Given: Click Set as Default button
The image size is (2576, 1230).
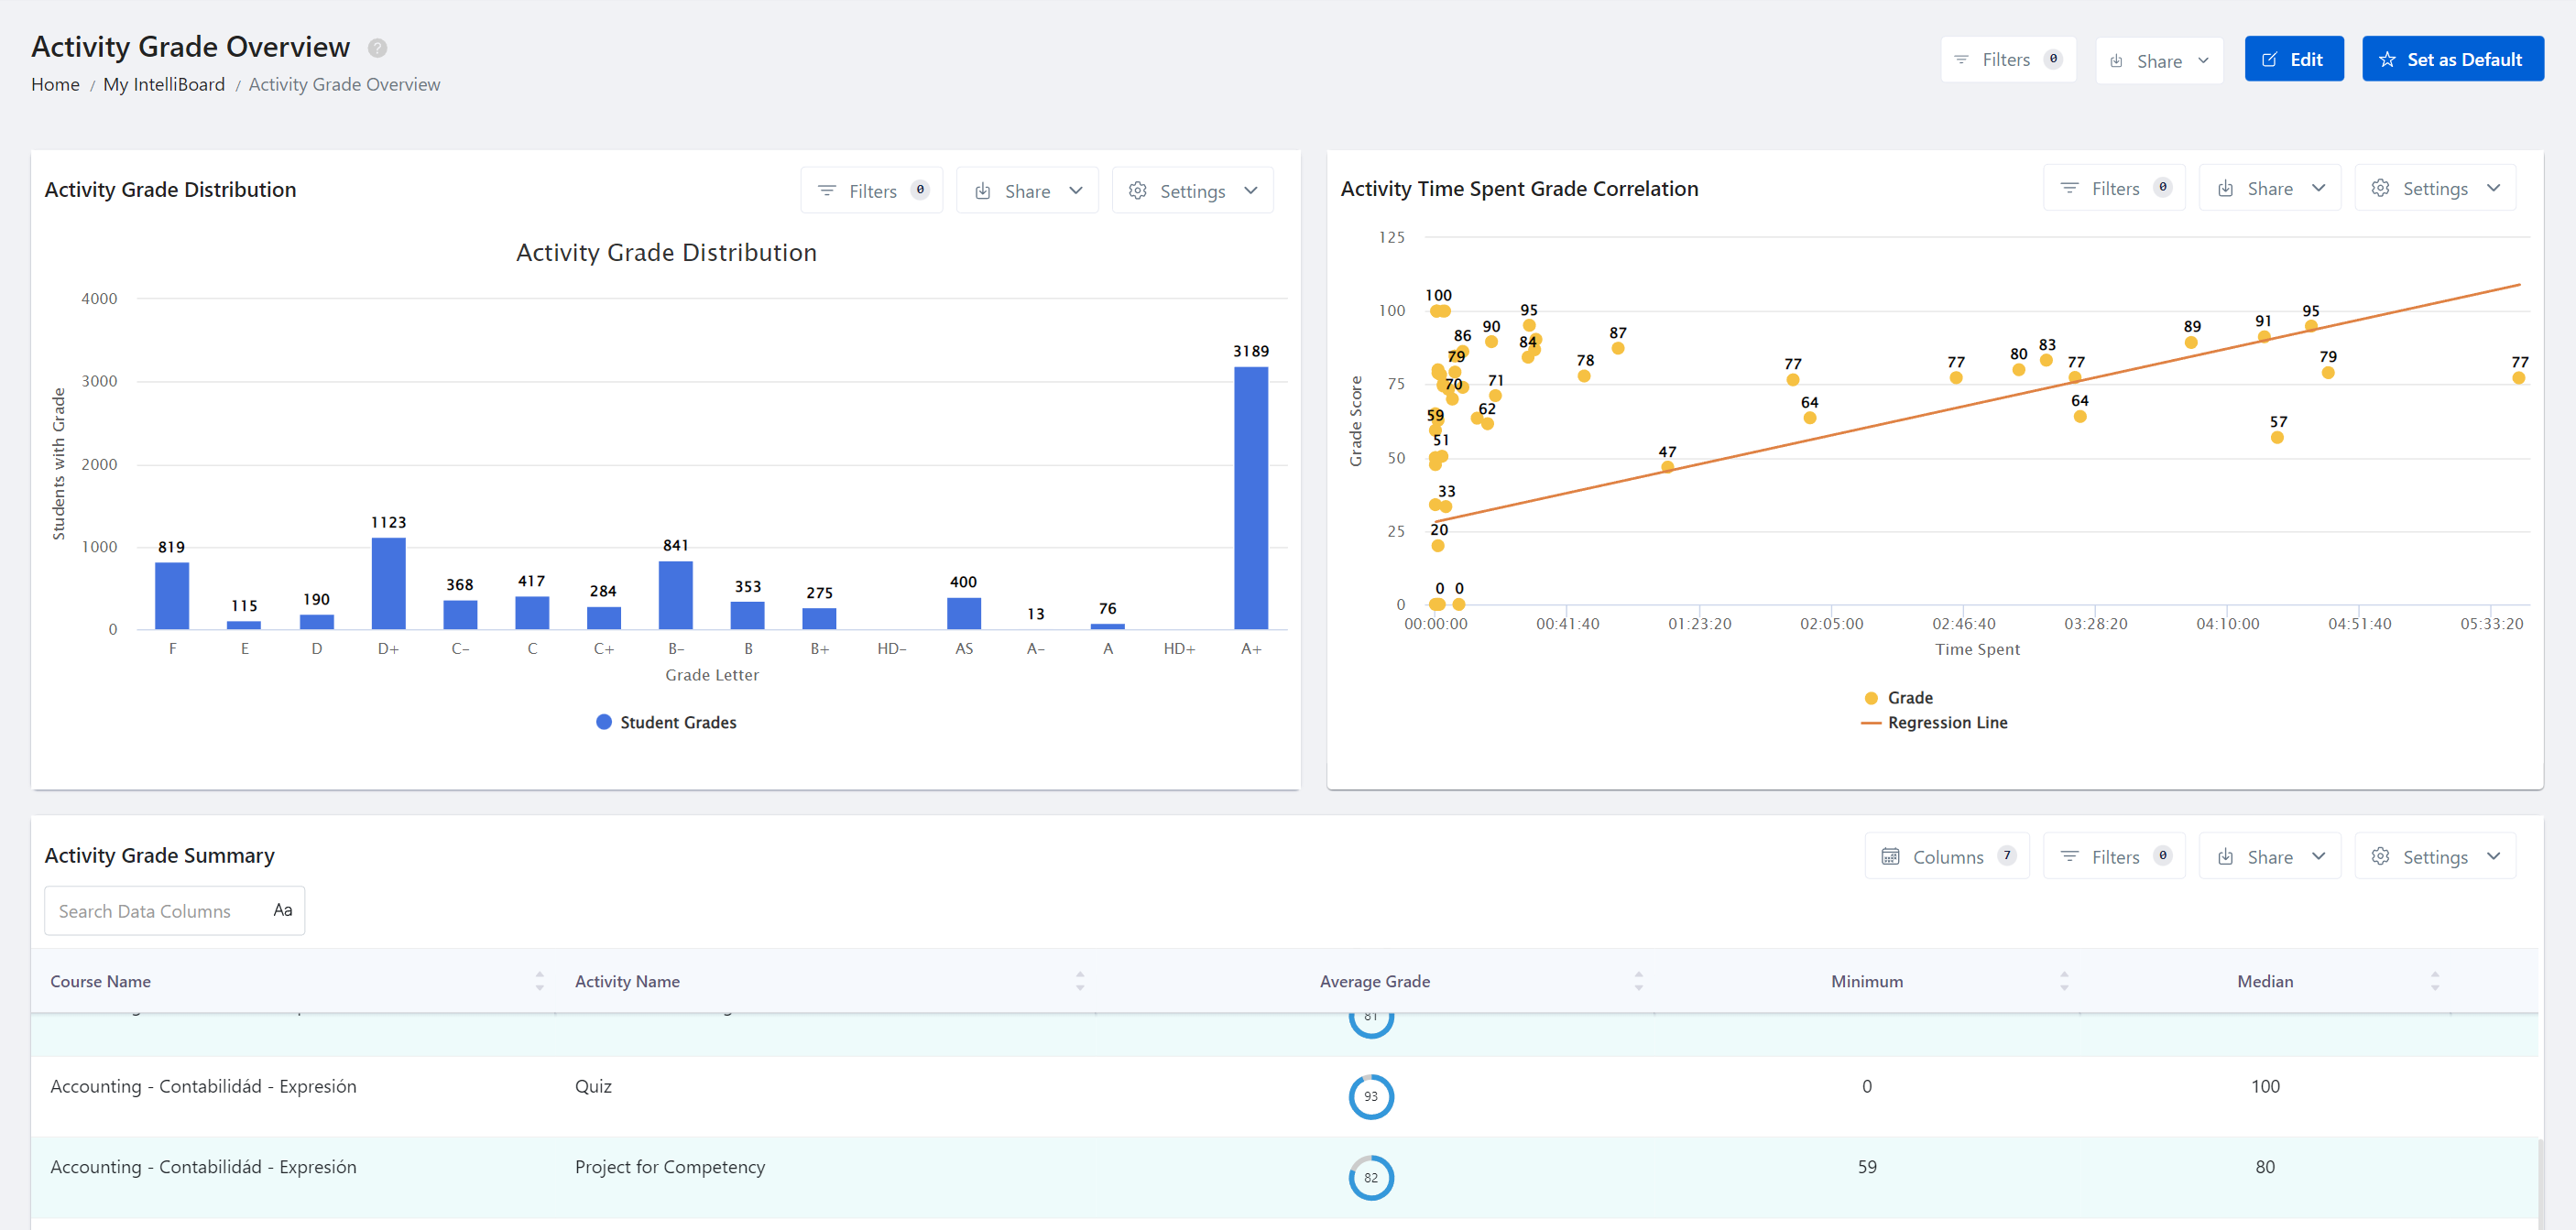Looking at the screenshot, I should coord(2452,59).
